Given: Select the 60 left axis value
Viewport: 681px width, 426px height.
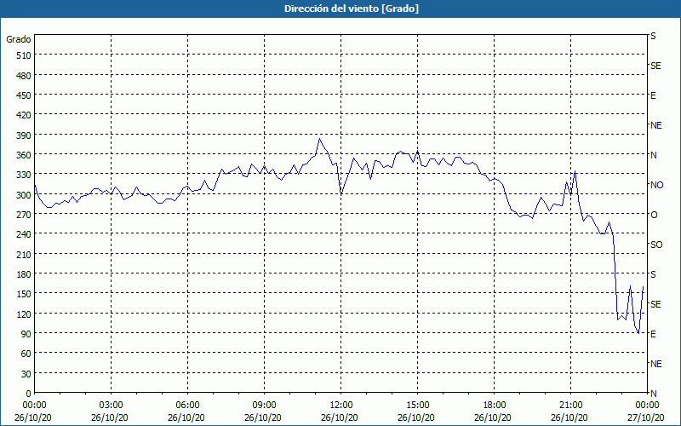Looking at the screenshot, I should point(26,354).
